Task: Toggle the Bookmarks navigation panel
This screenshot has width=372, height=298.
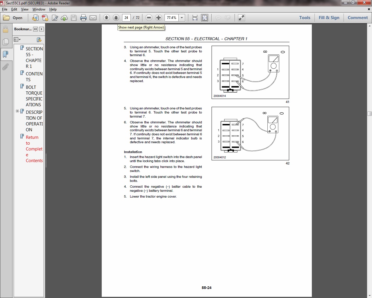Action: pos(5,54)
